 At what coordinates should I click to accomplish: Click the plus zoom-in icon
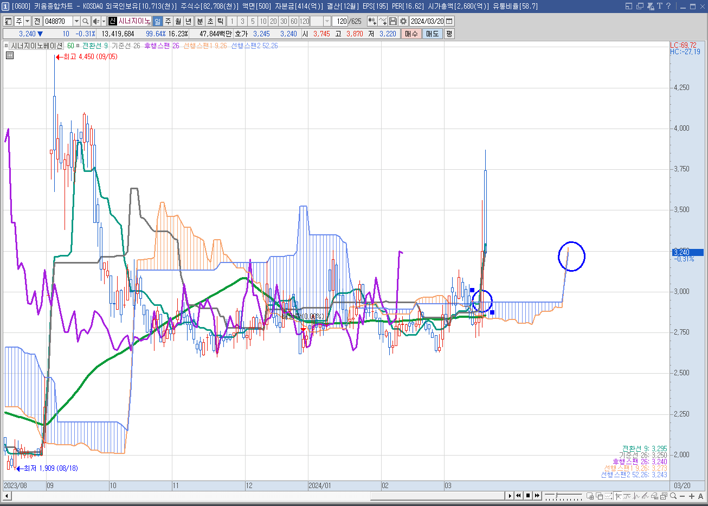692,496
